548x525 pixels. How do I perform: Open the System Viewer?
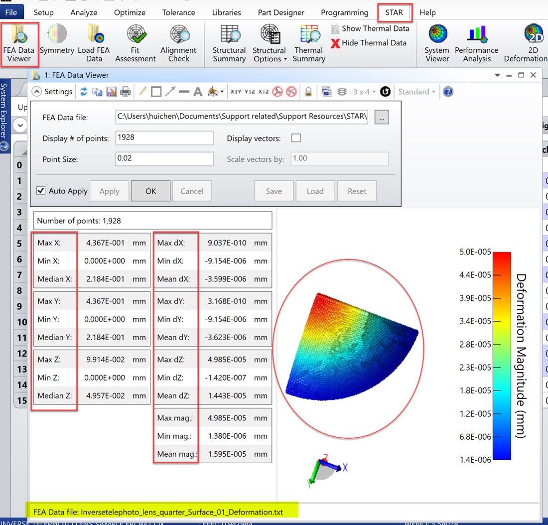click(x=437, y=43)
